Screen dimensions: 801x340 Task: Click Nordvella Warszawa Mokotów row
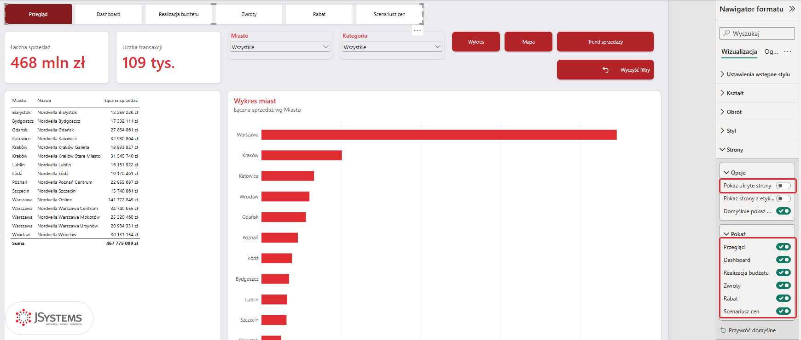coord(75,217)
